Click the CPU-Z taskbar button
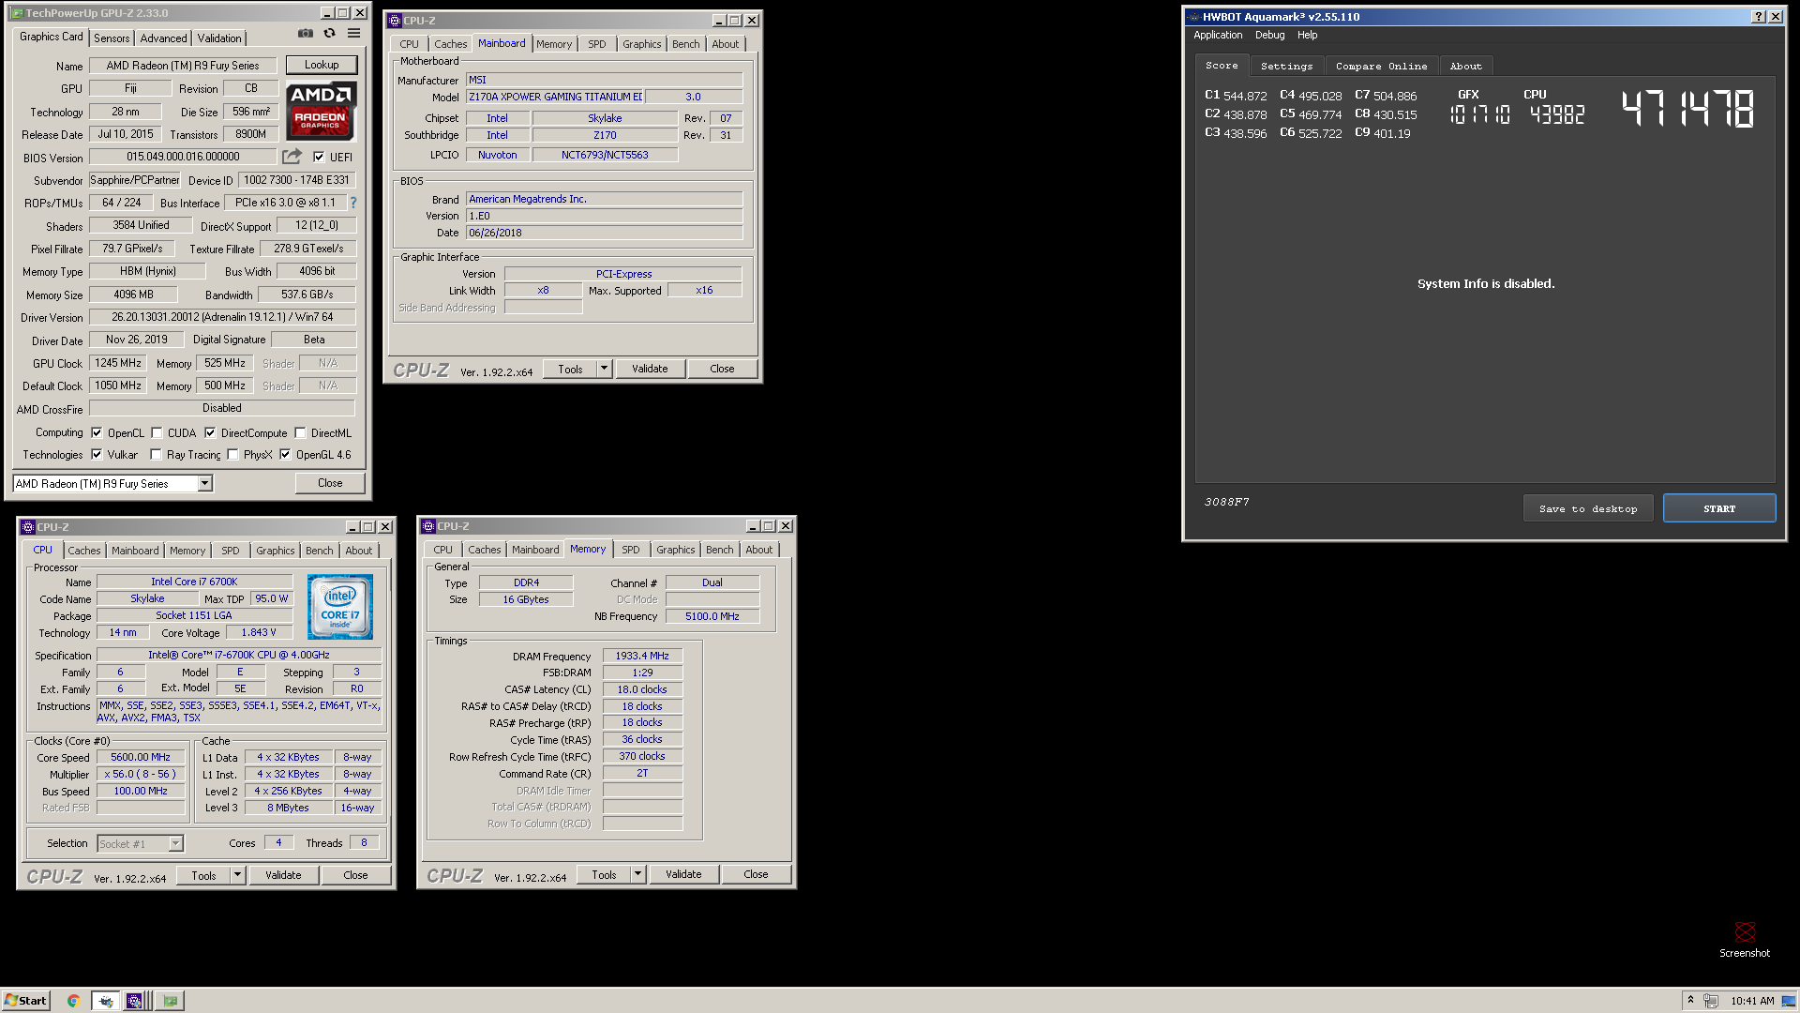The image size is (1800, 1013). pos(134,1001)
